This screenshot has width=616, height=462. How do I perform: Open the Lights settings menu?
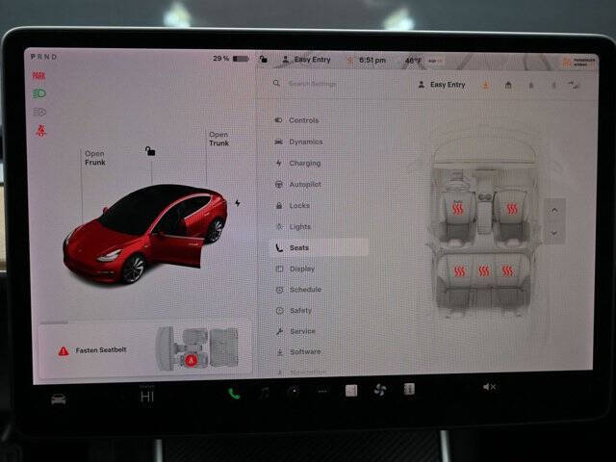pos(294,227)
